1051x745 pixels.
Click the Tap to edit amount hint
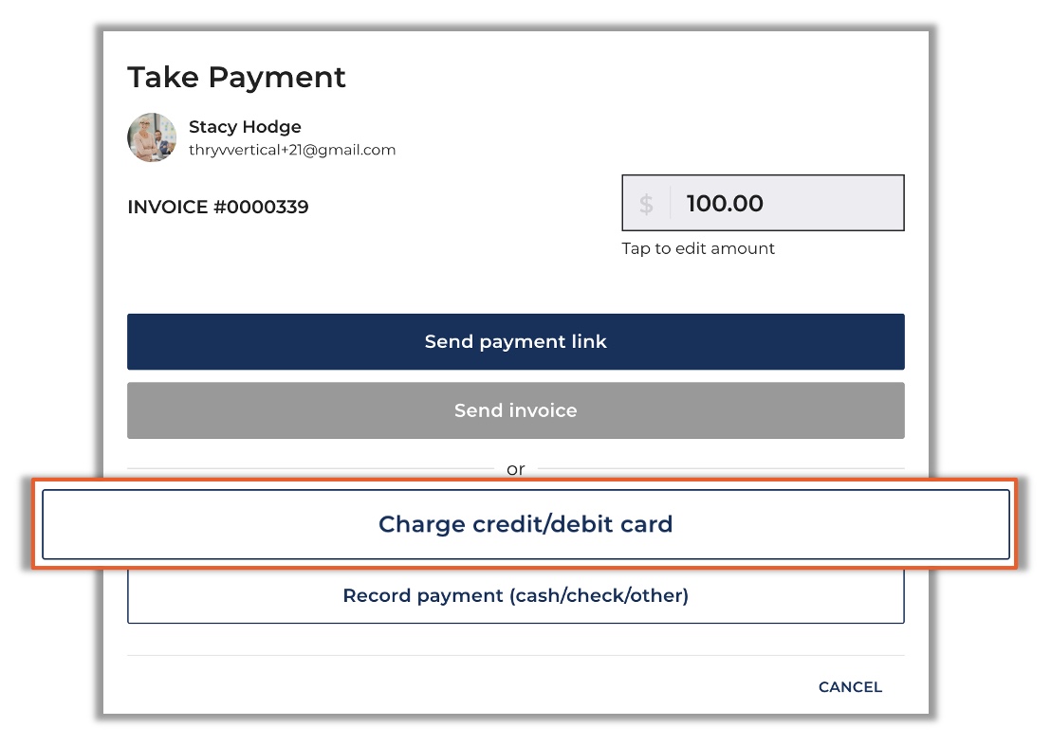pos(698,248)
